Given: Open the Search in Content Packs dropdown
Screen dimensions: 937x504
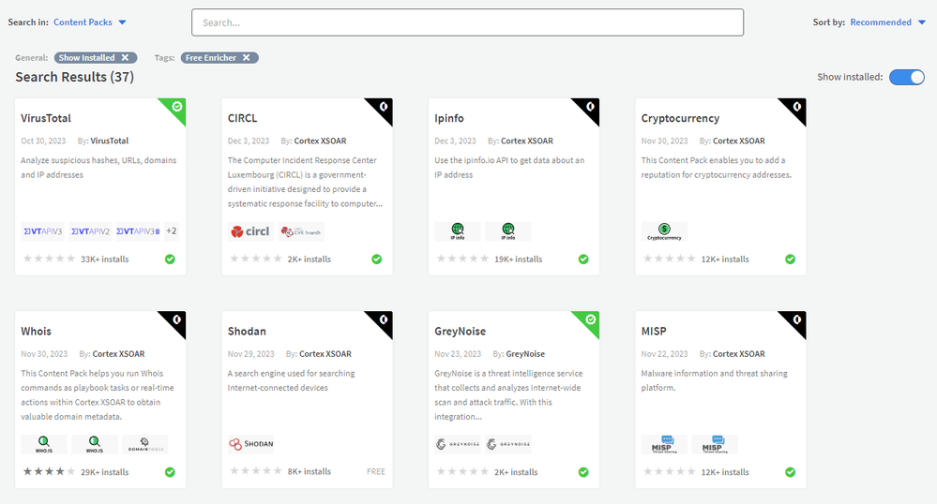Looking at the screenshot, I should tap(90, 22).
